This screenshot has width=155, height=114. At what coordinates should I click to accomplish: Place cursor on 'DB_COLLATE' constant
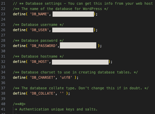point(43,93)
